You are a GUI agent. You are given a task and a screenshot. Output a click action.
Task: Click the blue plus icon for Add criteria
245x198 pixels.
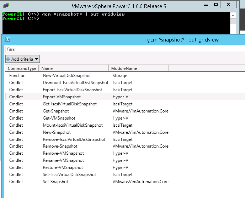(x=8, y=59)
